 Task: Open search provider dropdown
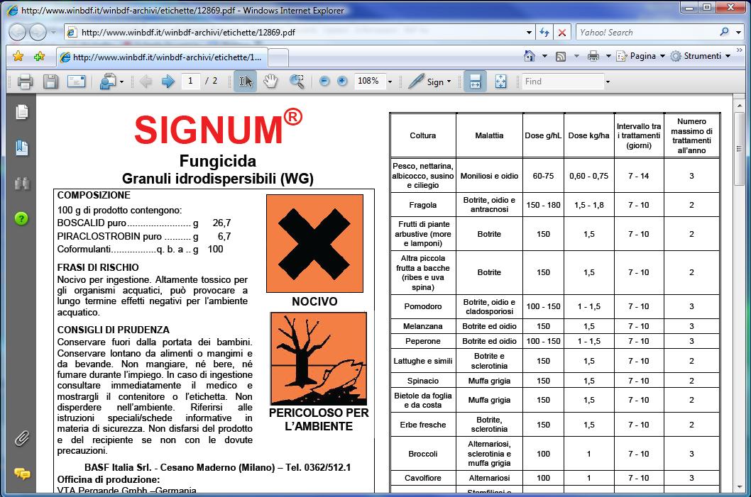[738, 33]
